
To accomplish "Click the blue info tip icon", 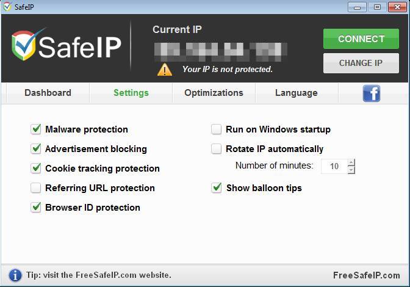I will tap(15, 275).
